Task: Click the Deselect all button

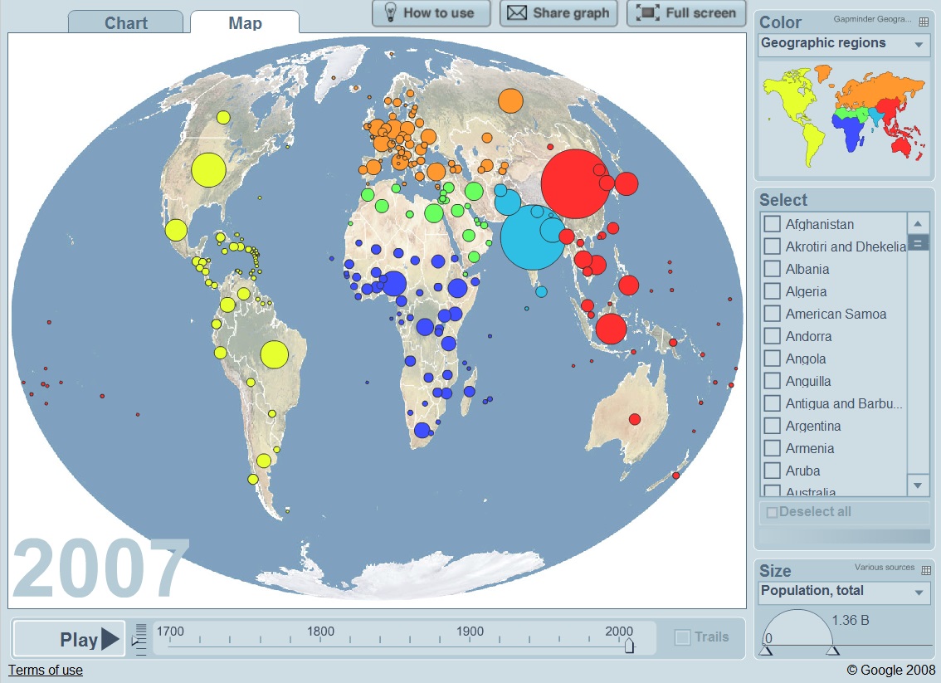Action: [x=808, y=512]
